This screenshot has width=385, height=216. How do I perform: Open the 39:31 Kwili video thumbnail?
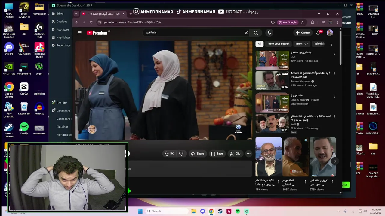(x=272, y=123)
